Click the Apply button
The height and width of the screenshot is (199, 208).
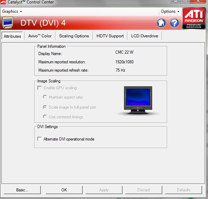click(104, 190)
